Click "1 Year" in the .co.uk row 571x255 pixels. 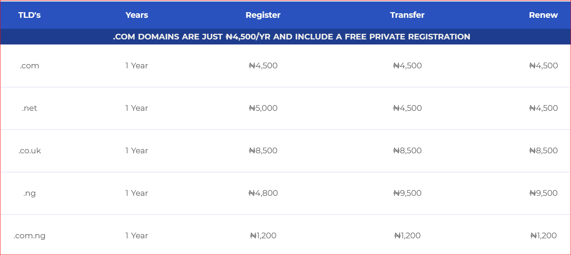pos(137,151)
